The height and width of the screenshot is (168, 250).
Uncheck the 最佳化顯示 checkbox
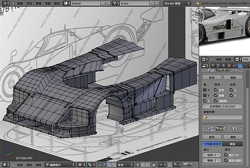coord(226,160)
